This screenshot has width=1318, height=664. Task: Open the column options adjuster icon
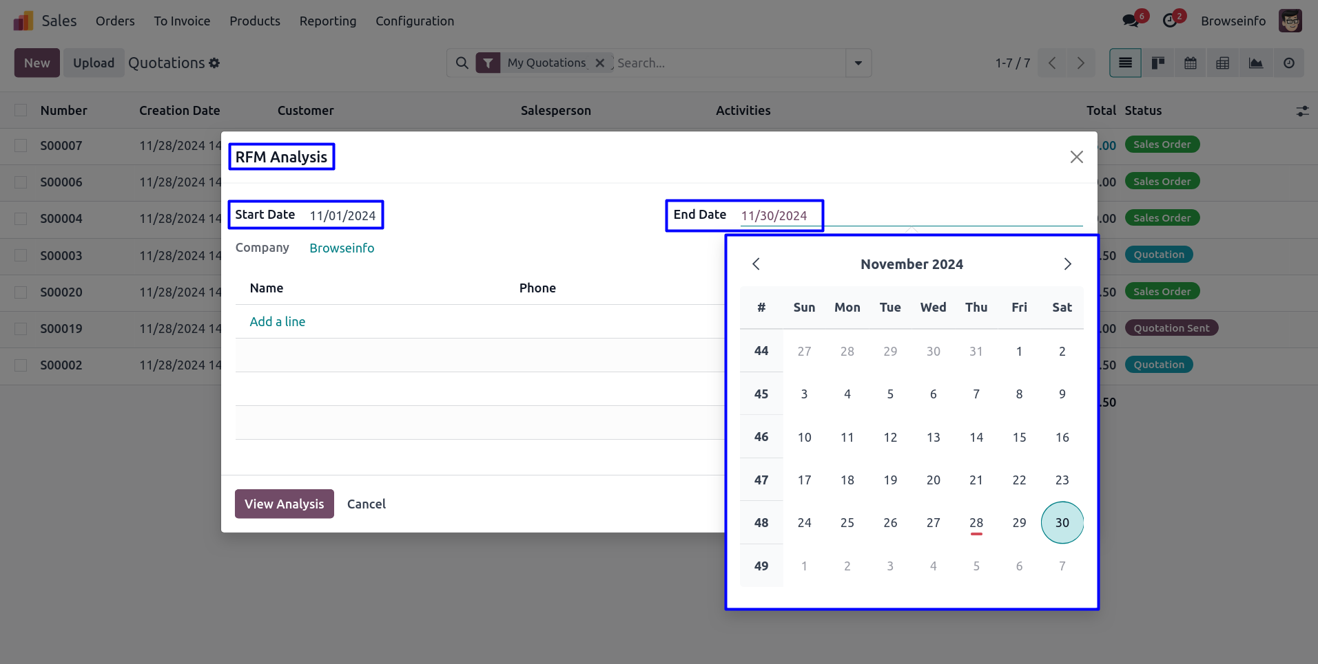pos(1302,111)
